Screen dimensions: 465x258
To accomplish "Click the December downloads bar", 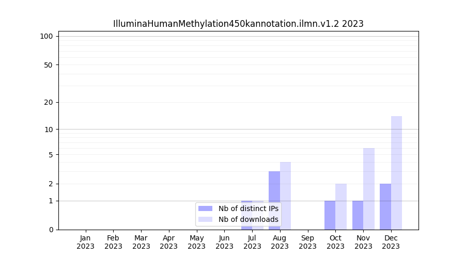I will (x=396, y=173).
